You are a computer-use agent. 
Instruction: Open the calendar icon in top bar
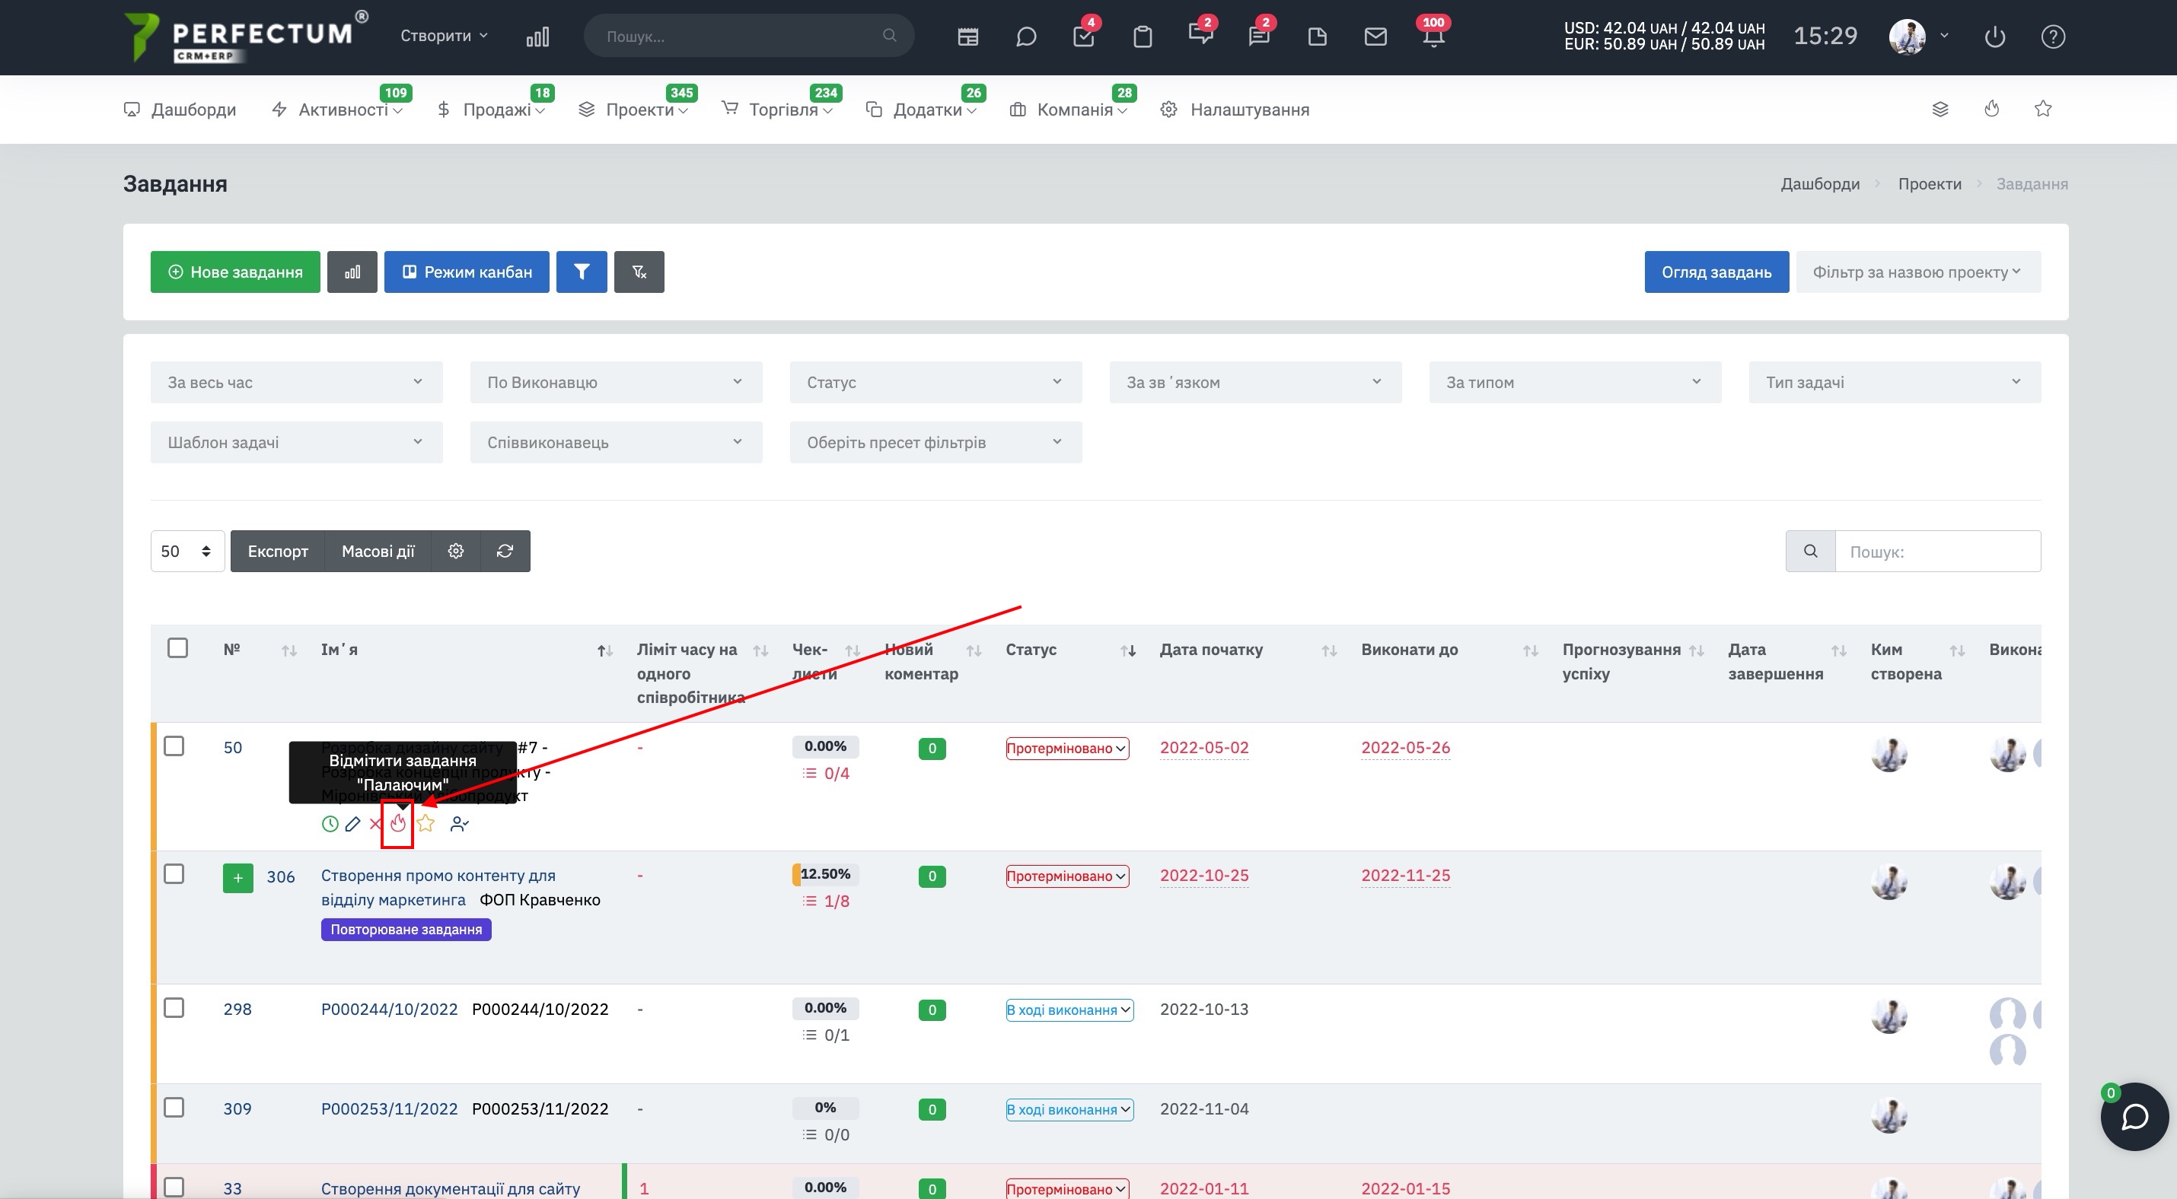point(967,37)
